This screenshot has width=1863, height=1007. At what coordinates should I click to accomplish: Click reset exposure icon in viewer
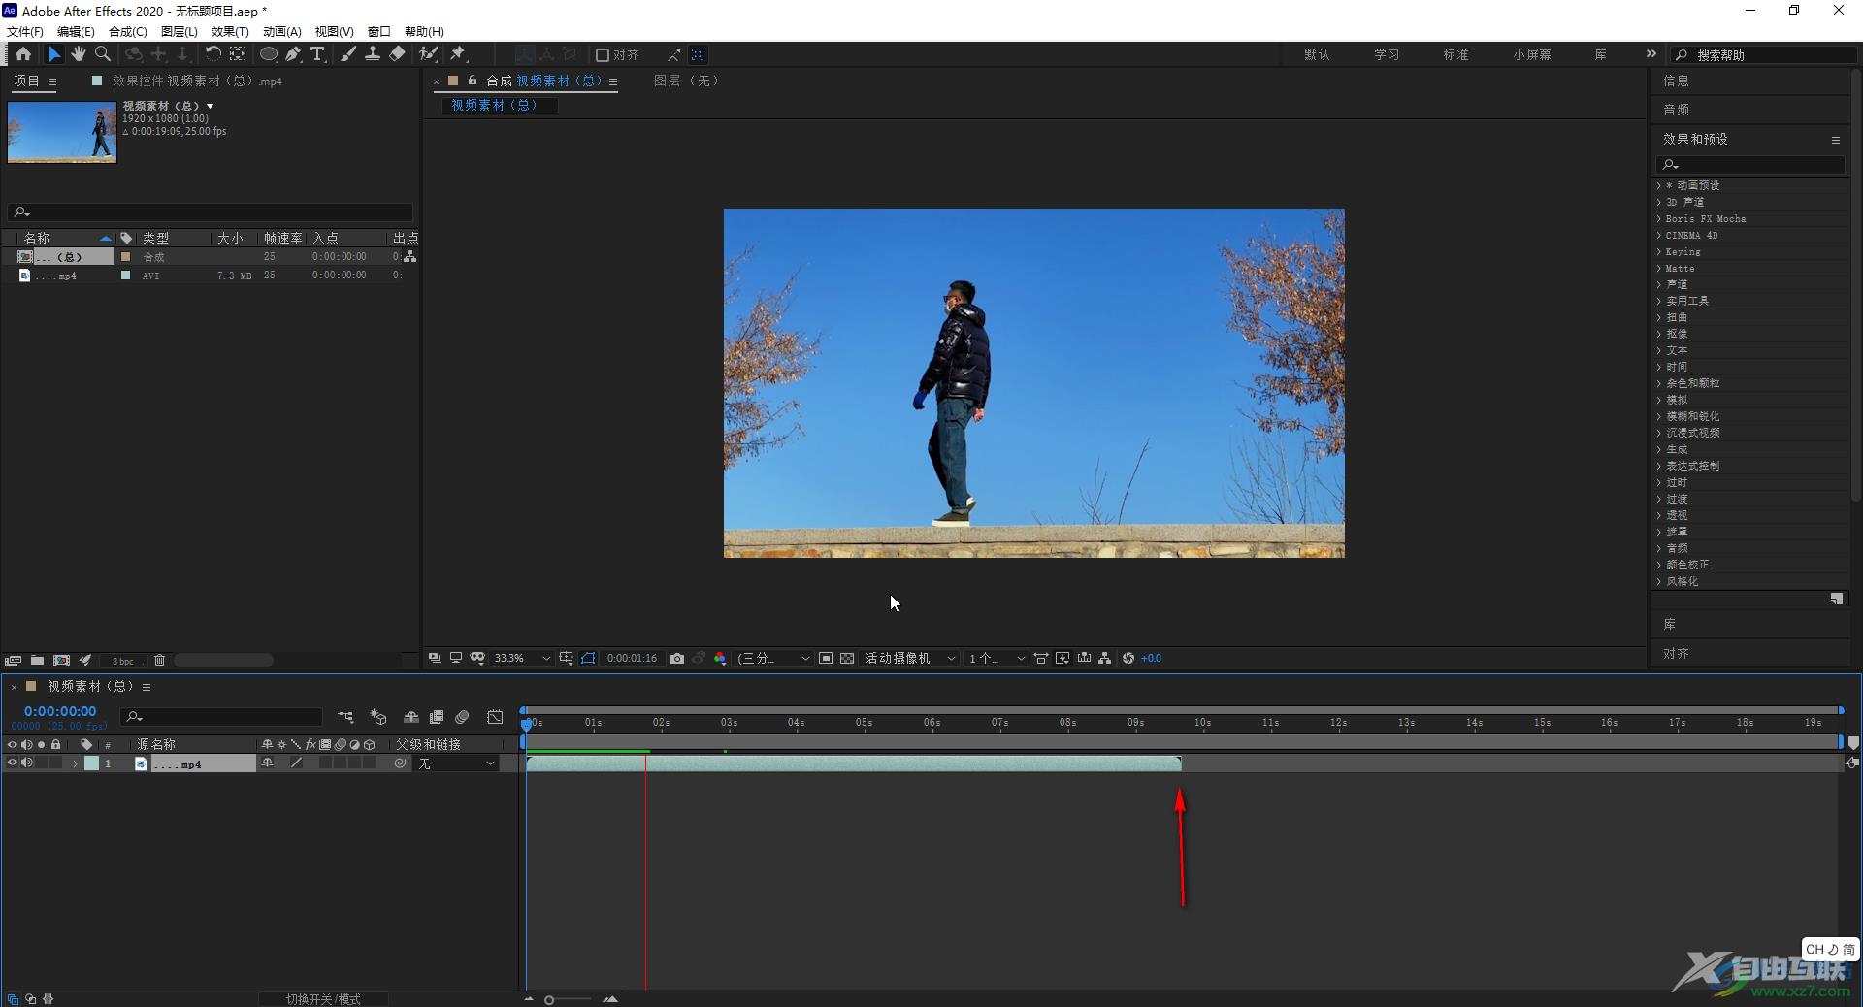click(1128, 658)
